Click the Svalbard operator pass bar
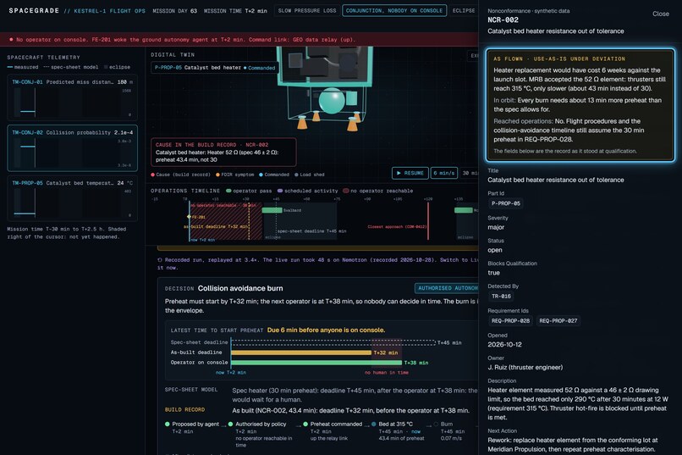Image resolution: width=682 pixels, height=455 pixels. (x=272, y=210)
